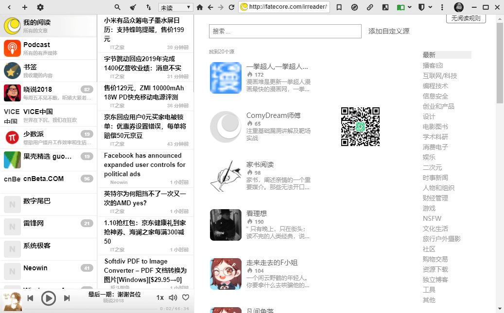504x313 pixels.
Task: Skip to next track
Action: 67,298
